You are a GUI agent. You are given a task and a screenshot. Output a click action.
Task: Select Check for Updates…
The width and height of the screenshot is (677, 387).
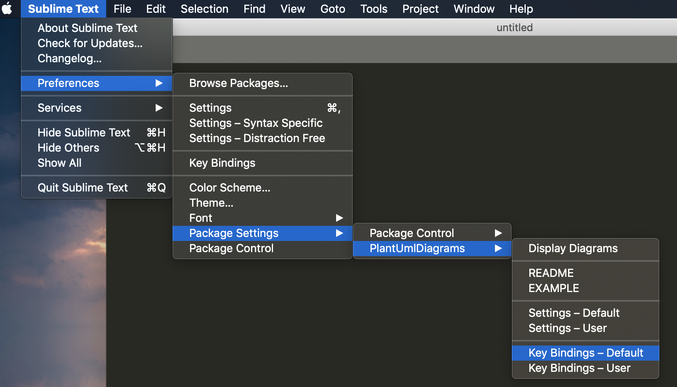coord(90,43)
